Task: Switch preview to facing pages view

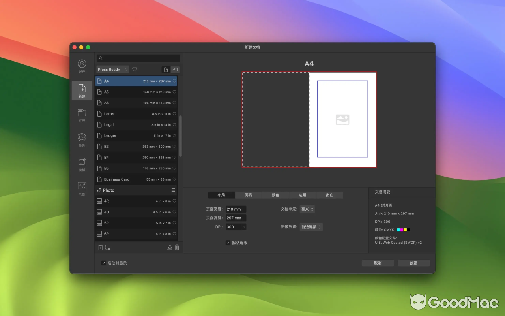Action: pos(175,70)
